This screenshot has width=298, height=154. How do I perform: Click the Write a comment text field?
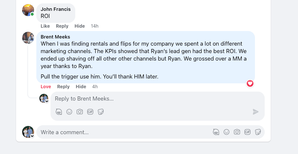[x=124, y=132]
